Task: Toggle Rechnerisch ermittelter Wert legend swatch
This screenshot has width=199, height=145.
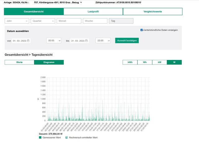Action: (x=67, y=138)
